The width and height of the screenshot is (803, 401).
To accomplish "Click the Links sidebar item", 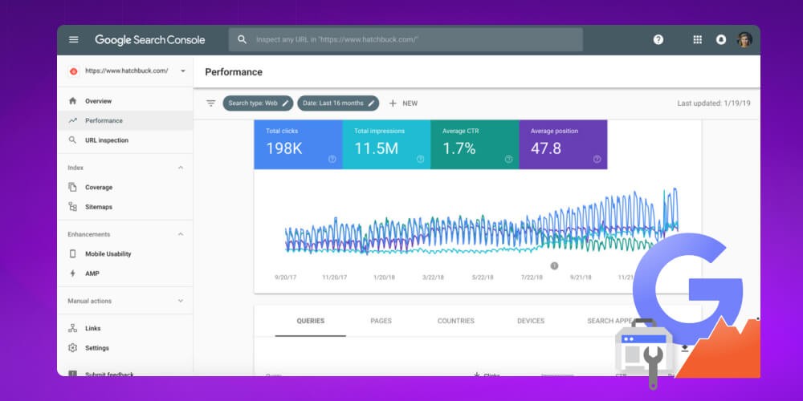I will (x=125, y=328).
